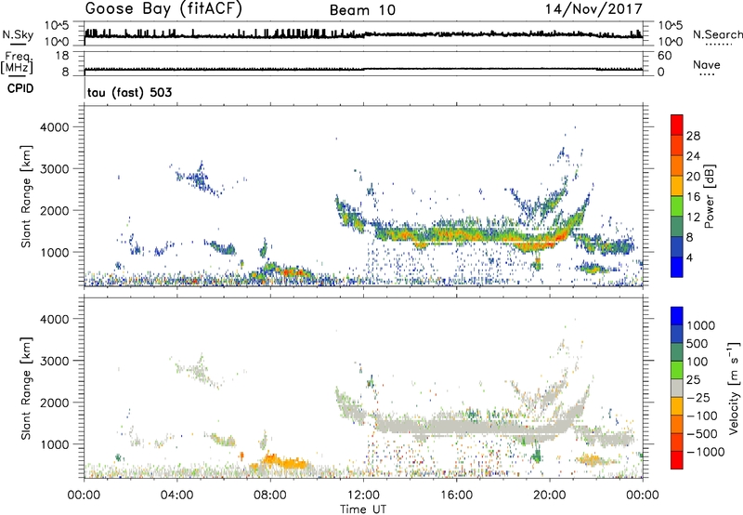This screenshot has height=515, width=743.
Task: Click the "18" tick on the frequency axis
Action: coord(62,56)
